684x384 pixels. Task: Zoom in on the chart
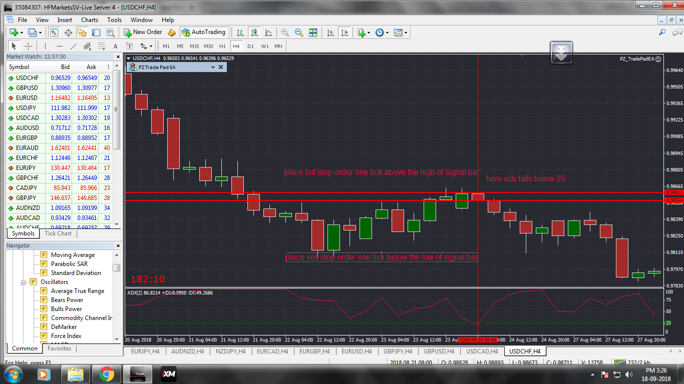click(285, 32)
